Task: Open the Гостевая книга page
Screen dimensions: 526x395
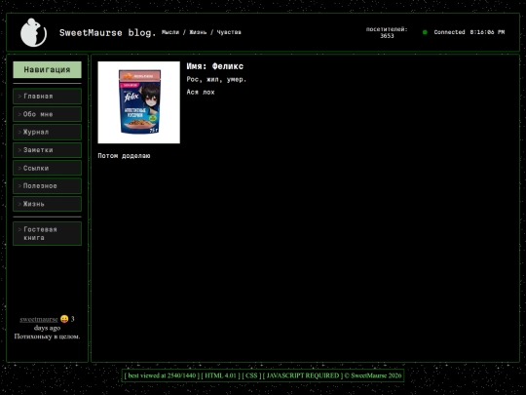Action: (48, 233)
